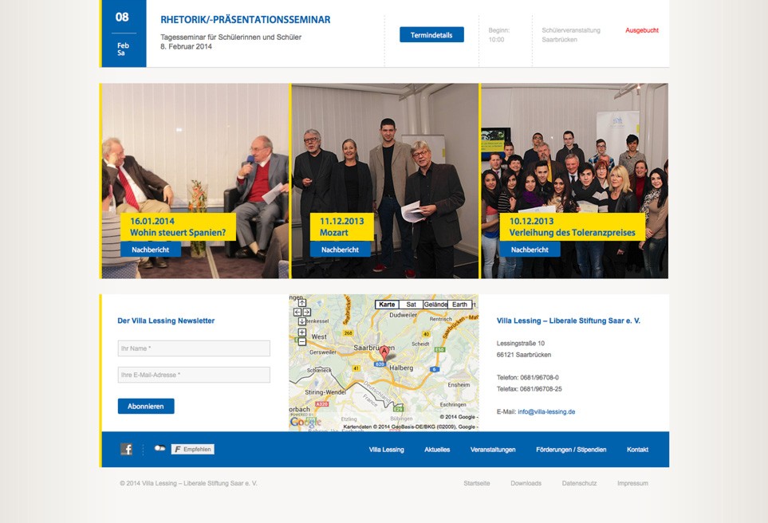The image size is (768, 523).
Task: Click the red map marker A
Action: pyautogui.click(x=384, y=352)
